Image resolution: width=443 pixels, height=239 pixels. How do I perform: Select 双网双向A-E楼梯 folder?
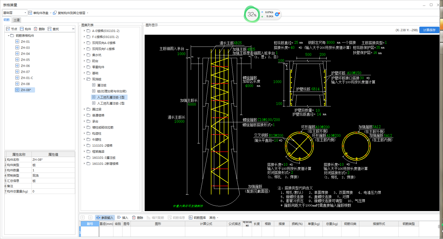point(104,43)
